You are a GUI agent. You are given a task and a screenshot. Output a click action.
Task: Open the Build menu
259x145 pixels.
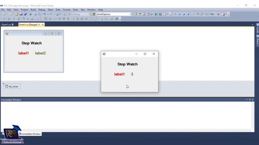[33, 10]
